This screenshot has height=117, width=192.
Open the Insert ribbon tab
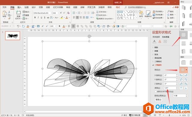click(19, 7)
